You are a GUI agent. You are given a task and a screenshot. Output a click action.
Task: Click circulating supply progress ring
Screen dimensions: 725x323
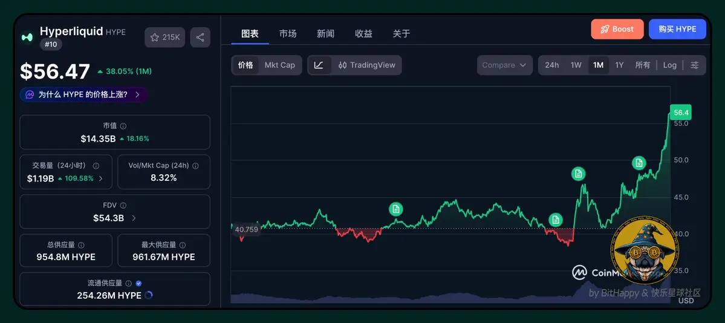(x=148, y=295)
